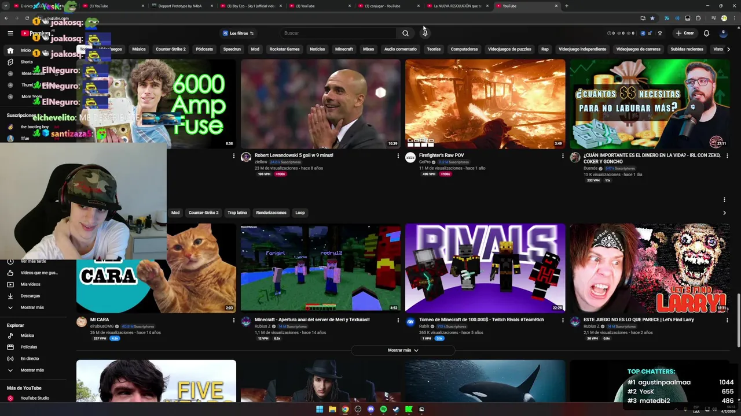Open Steam from the taskbar

click(396, 409)
